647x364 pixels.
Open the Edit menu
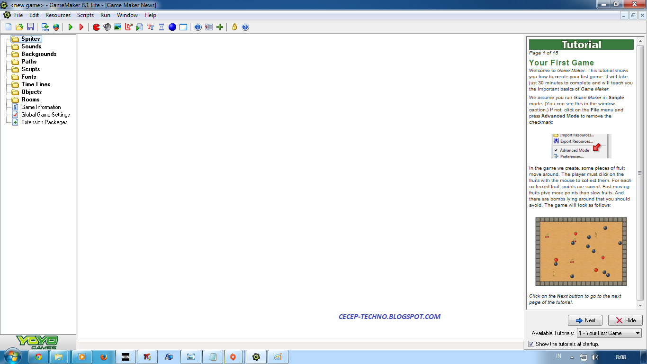34,15
